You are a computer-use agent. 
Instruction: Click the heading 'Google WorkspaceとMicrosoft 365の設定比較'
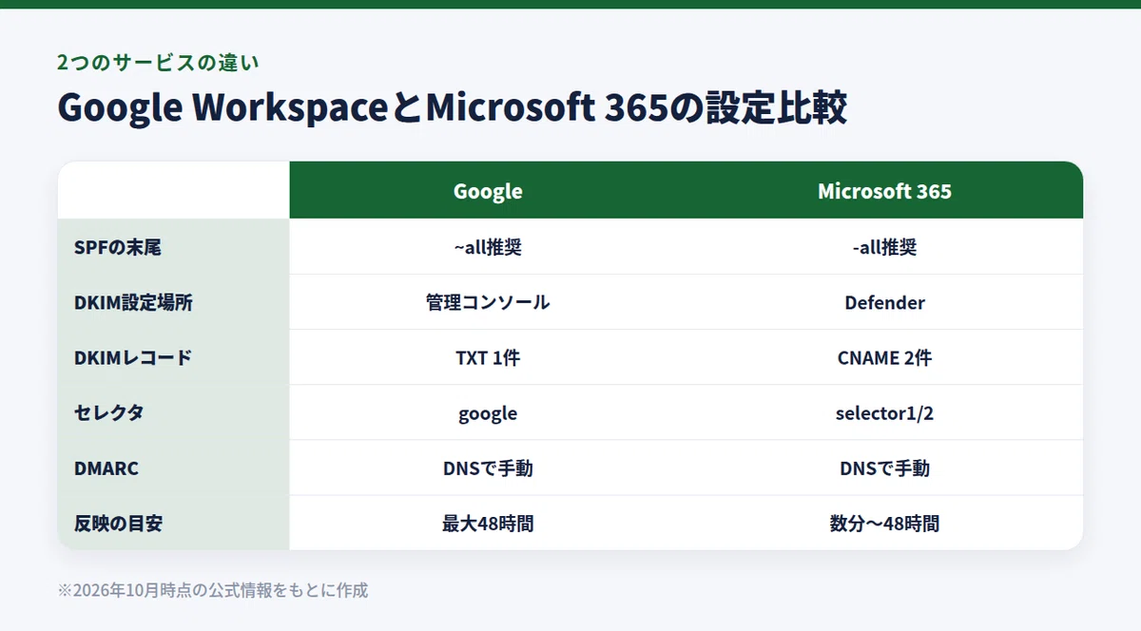[x=453, y=108]
